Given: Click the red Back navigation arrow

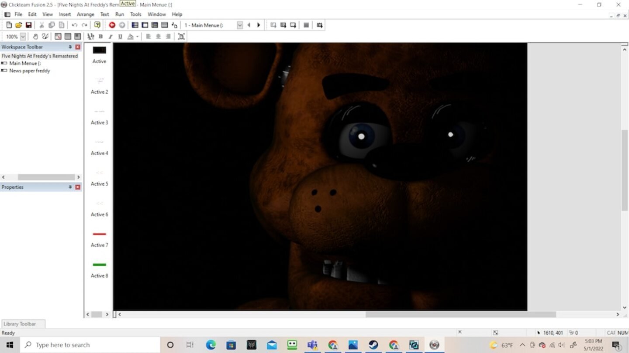Looking at the screenshot, I should (112, 25).
